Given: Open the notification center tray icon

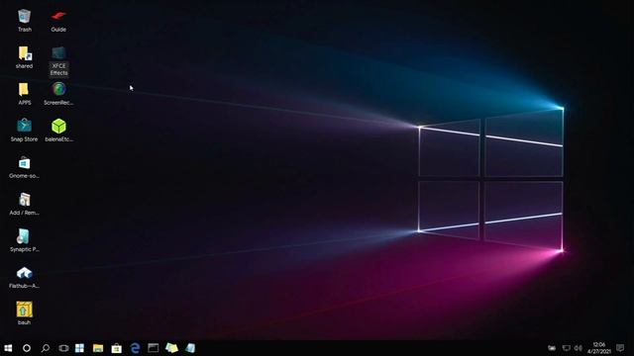Looking at the screenshot, I should 620,348.
